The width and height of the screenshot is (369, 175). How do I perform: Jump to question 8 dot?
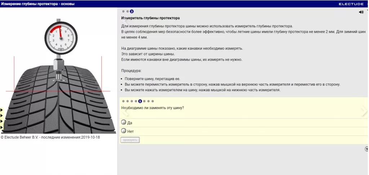(152, 101)
